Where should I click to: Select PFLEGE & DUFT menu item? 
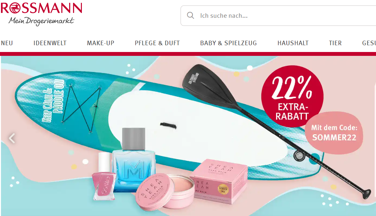tap(157, 43)
